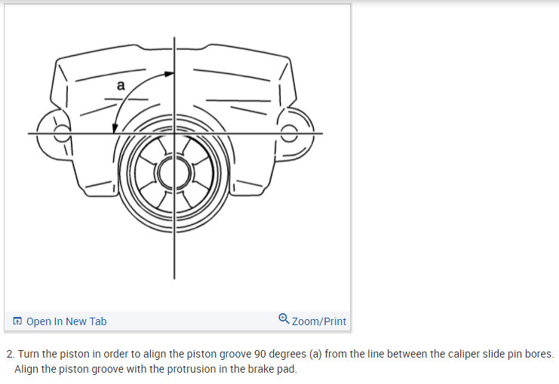The image size is (559, 384).
Task: Click the intersection of the two centerlines
Action: [x=174, y=134]
